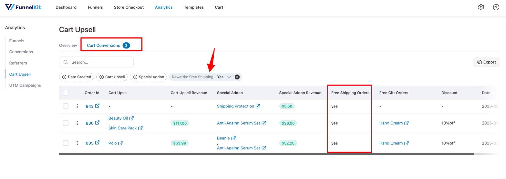The image size is (506, 179).
Task: Add the Date Created filter
Action: pyautogui.click(x=76, y=77)
